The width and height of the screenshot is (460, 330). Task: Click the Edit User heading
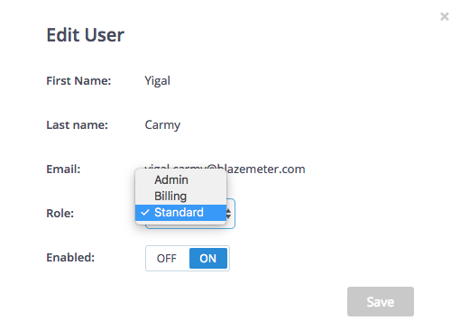[86, 35]
